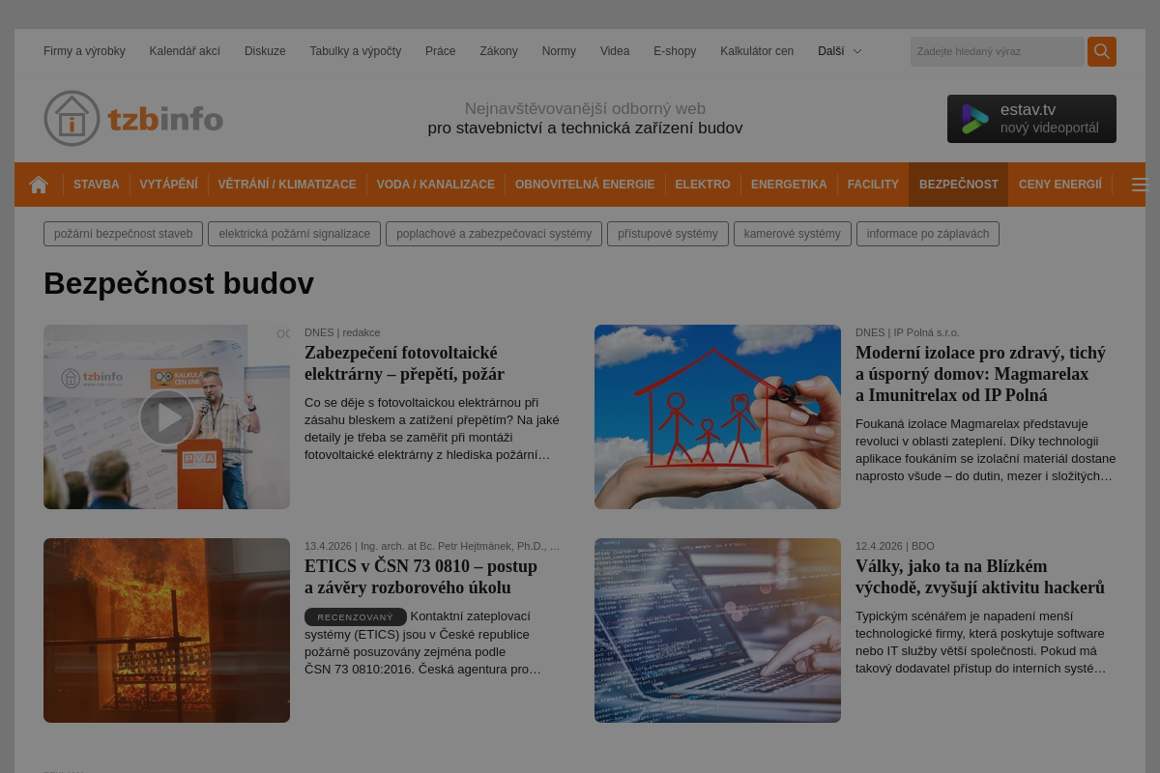
Task: Click the orange search magnifier button
Action: point(1101,51)
